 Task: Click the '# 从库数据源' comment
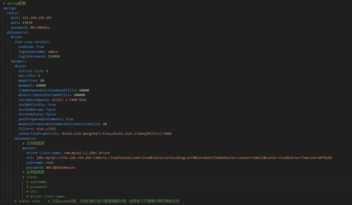[33, 172]
